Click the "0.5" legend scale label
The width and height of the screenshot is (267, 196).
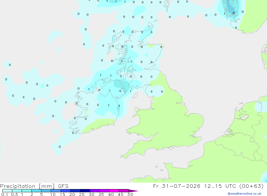click(x=14, y=194)
